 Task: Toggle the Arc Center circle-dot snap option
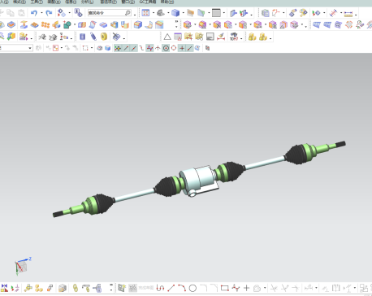tap(166, 48)
